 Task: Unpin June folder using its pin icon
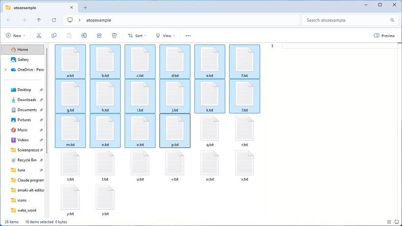pos(41,170)
